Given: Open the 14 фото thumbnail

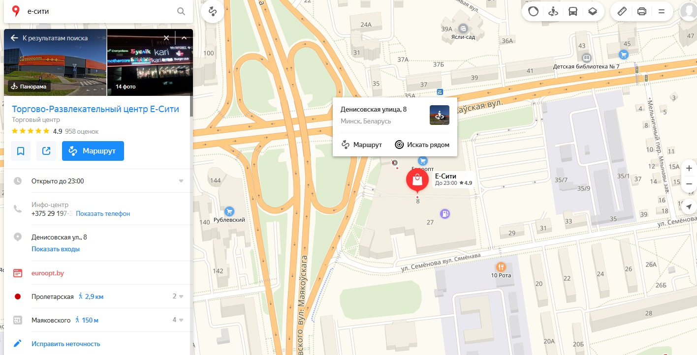Looking at the screenshot, I should click(150, 62).
